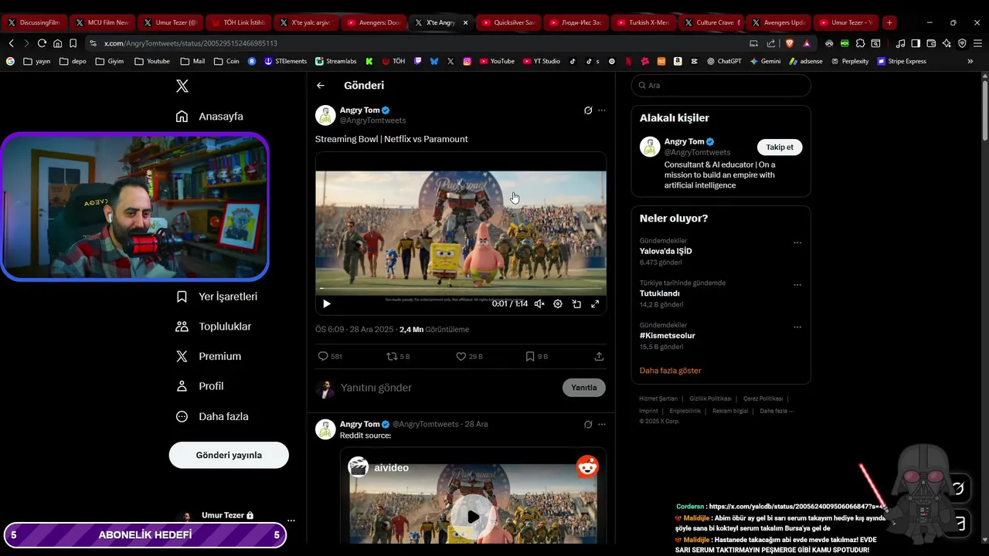Screen dimensions: 989x556
Task: Expand bookmarks overflow chevron
Action: (970, 61)
